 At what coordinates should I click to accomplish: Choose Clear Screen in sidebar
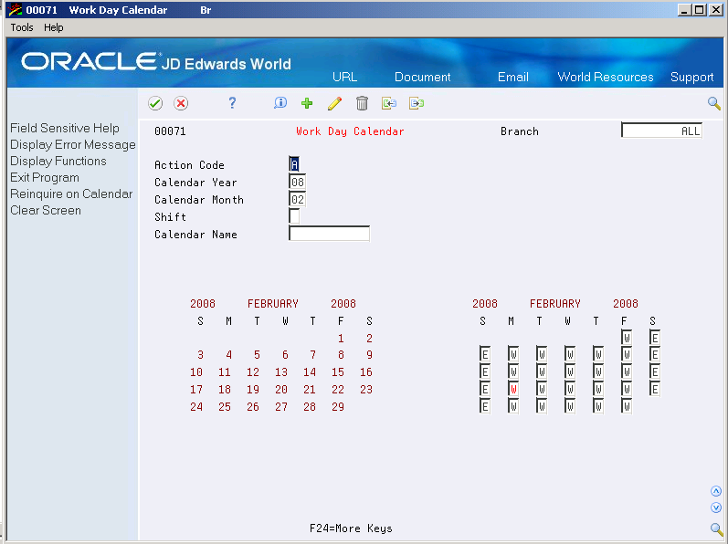pyautogui.click(x=46, y=210)
